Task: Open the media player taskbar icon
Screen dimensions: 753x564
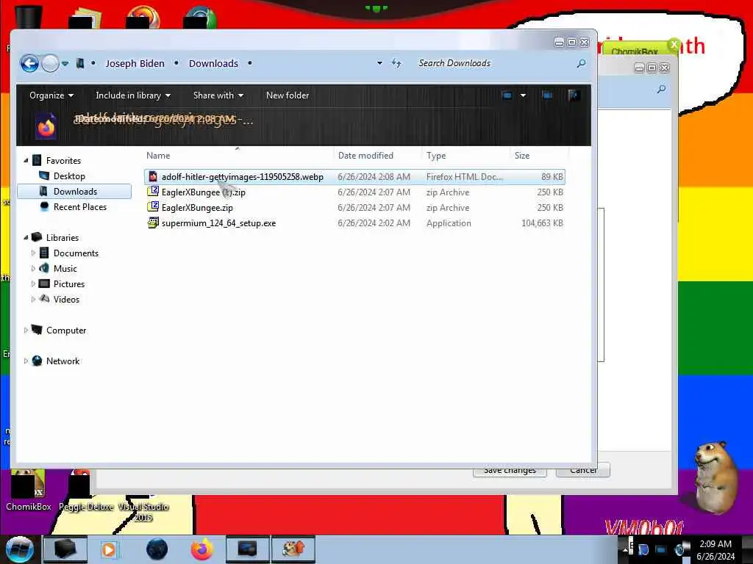Action: [x=109, y=549]
